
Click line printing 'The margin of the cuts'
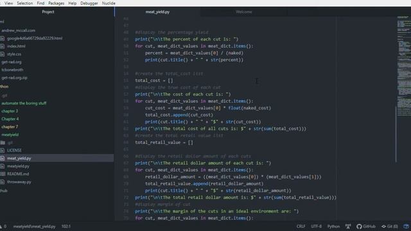(217, 211)
